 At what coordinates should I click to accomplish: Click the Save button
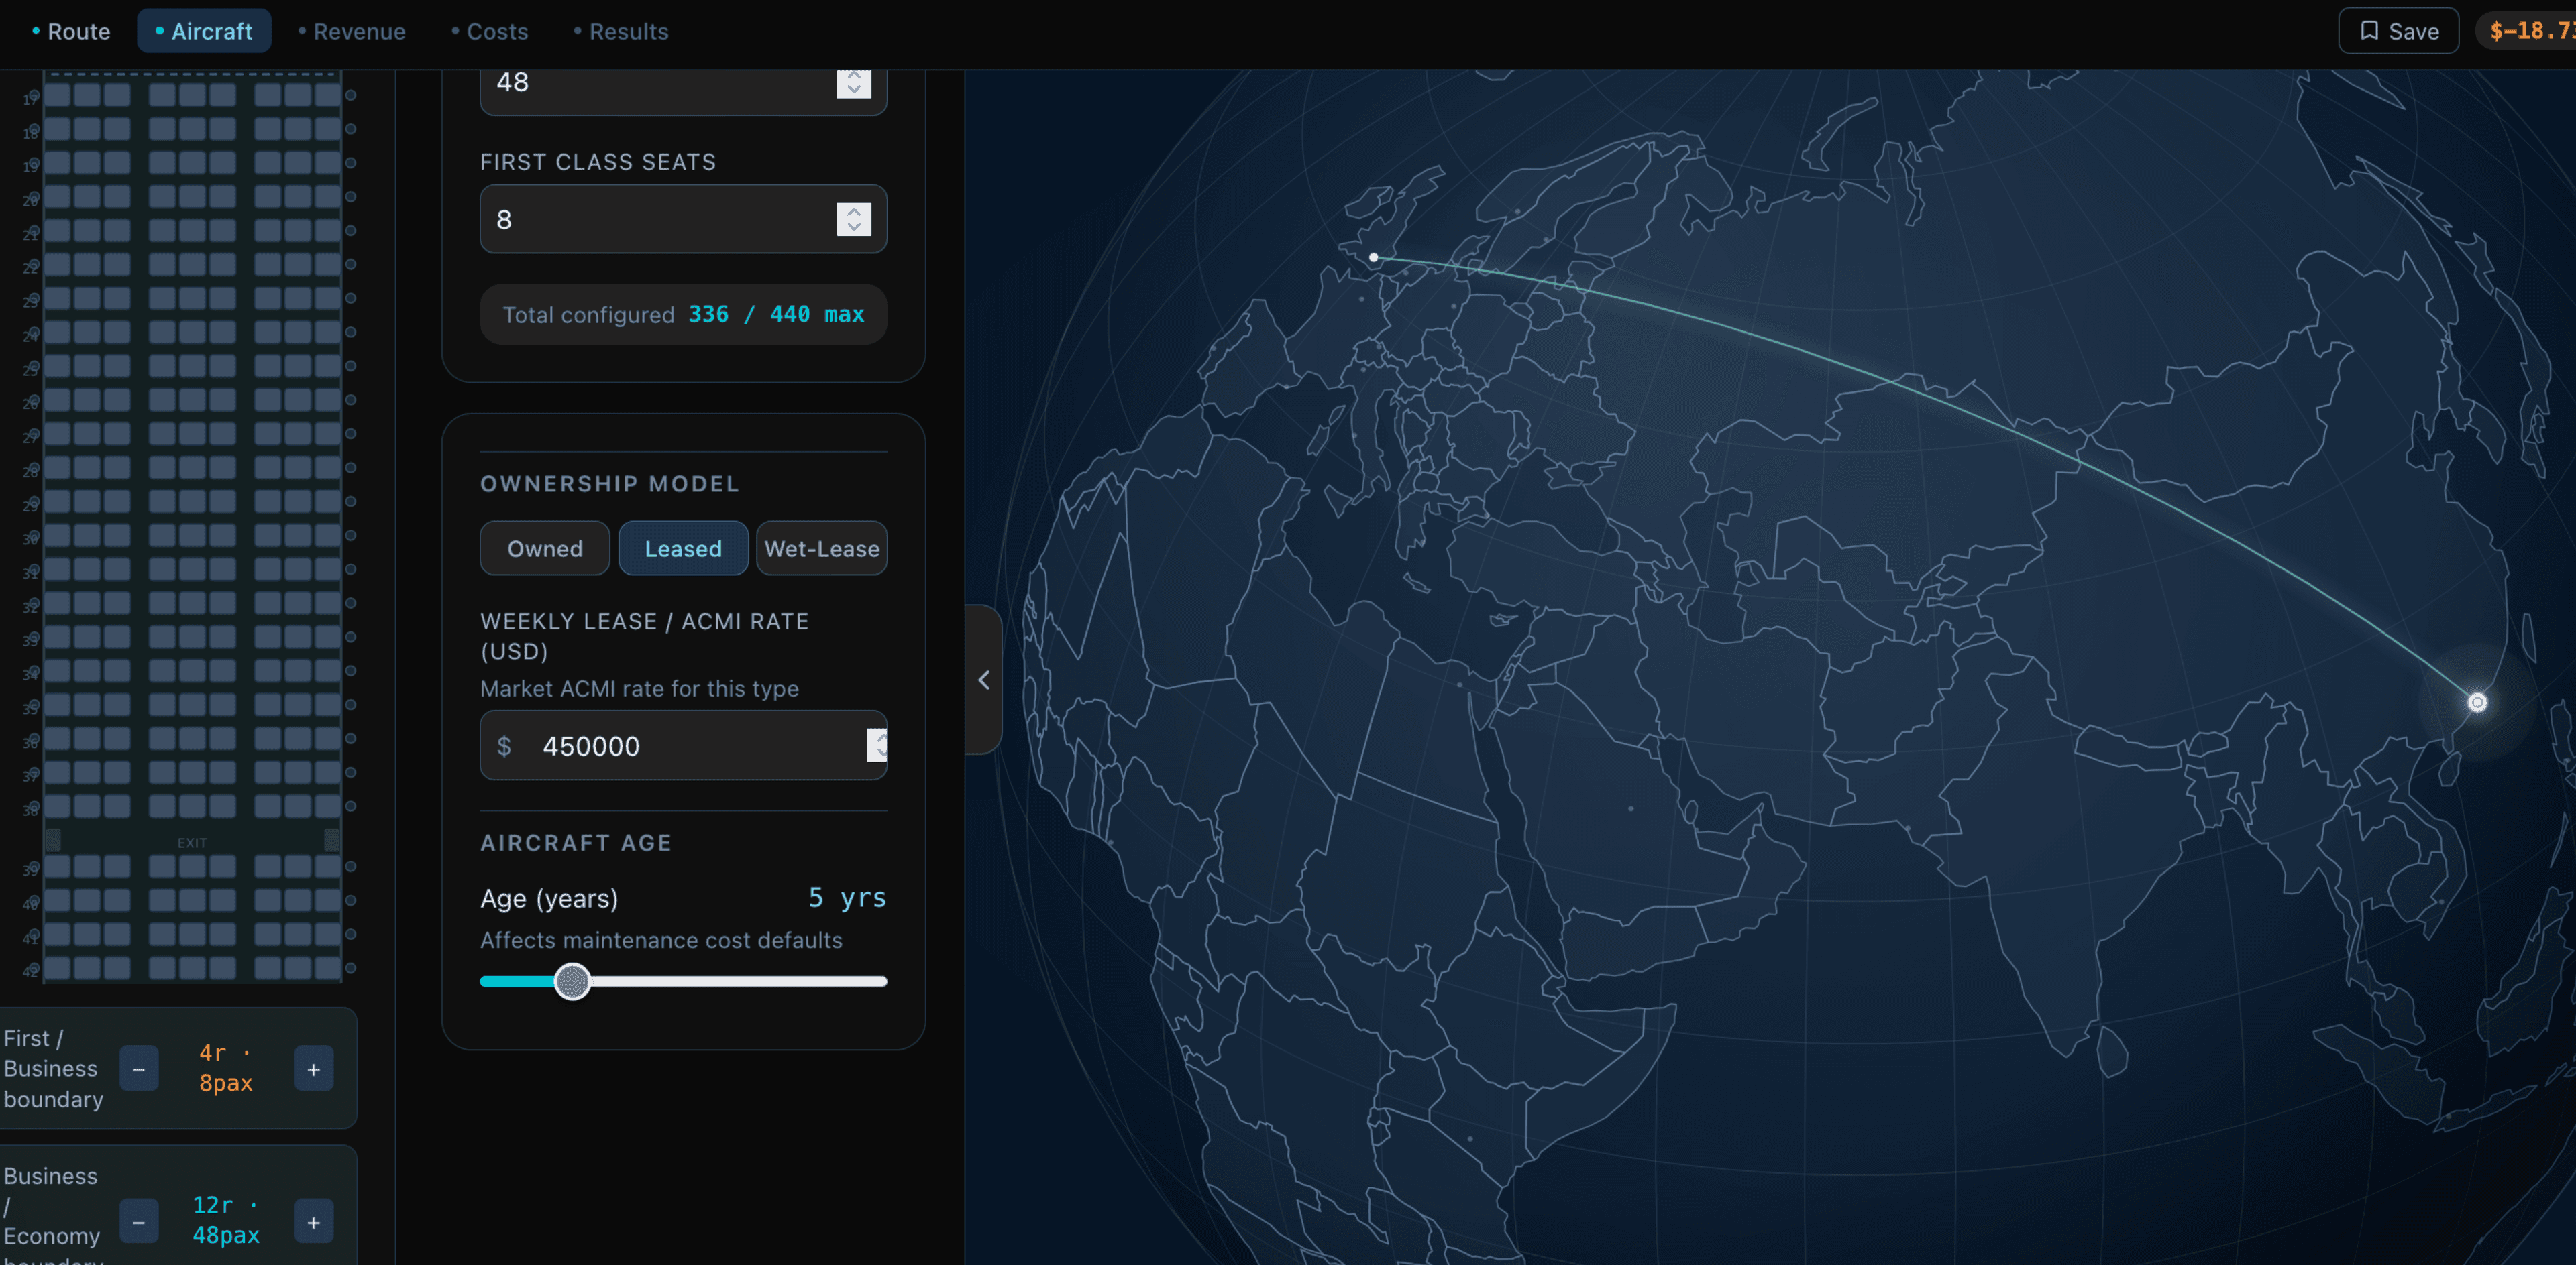coord(2398,31)
